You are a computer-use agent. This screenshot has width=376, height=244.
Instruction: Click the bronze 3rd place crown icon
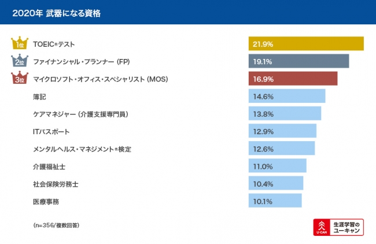tap(19, 79)
